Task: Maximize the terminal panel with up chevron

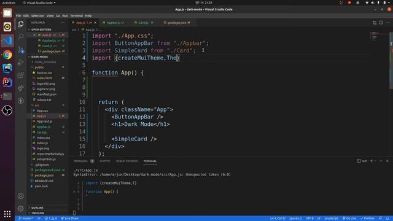Action: (x=381, y=161)
